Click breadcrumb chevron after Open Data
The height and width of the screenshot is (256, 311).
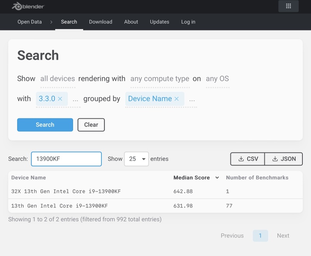click(x=51, y=22)
